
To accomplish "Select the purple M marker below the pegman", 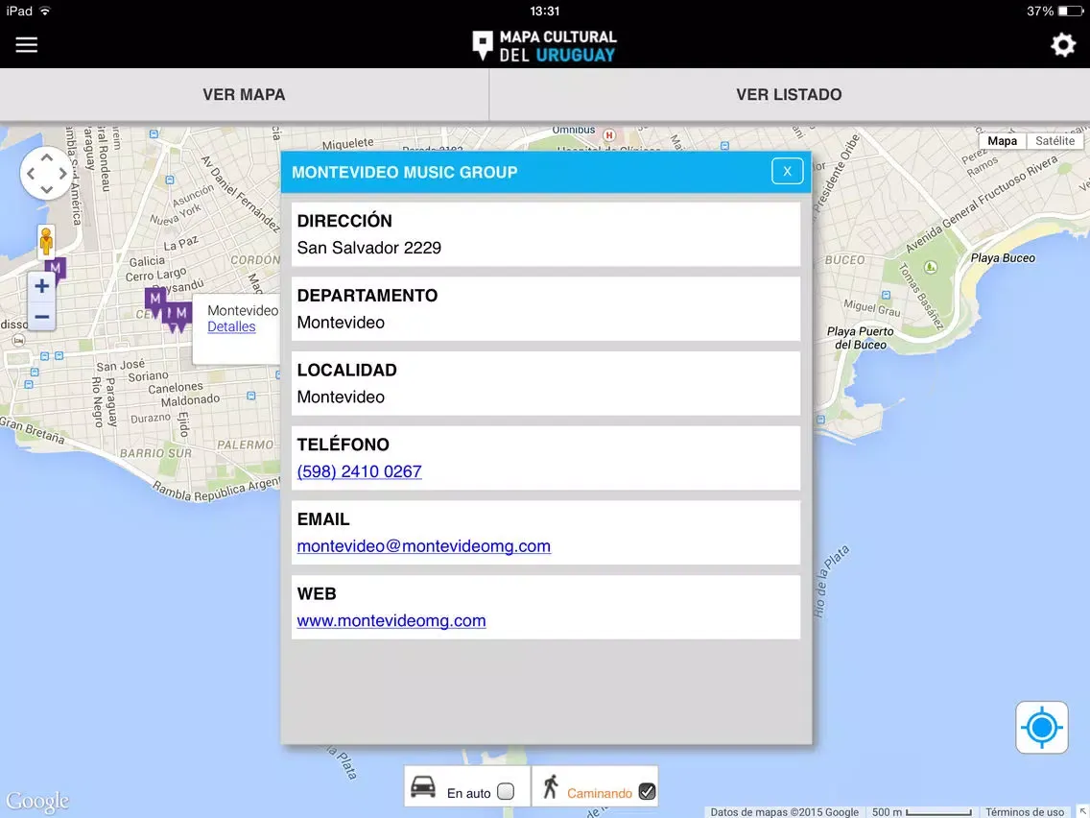I will pos(56,269).
